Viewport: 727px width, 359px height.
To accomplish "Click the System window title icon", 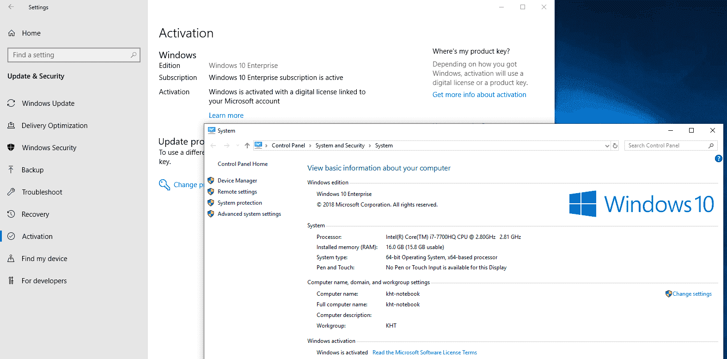I will click(x=212, y=130).
